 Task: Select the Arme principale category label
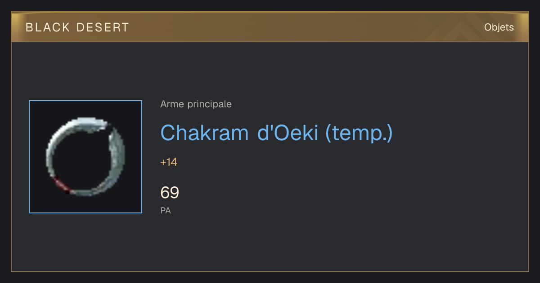(x=196, y=104)
